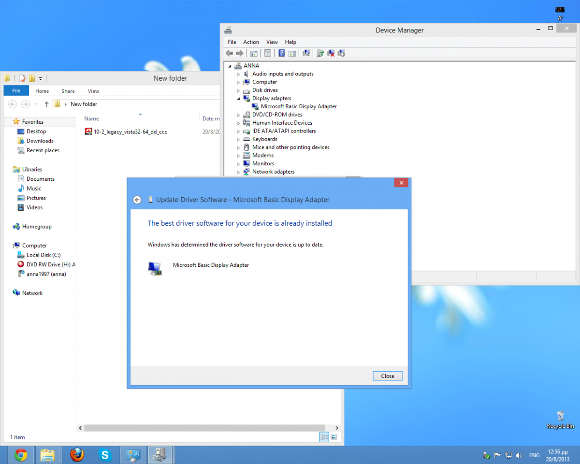Click the ENG language indicator in taskbar
This screenshot has width=580, height=464.
(535, 455)
